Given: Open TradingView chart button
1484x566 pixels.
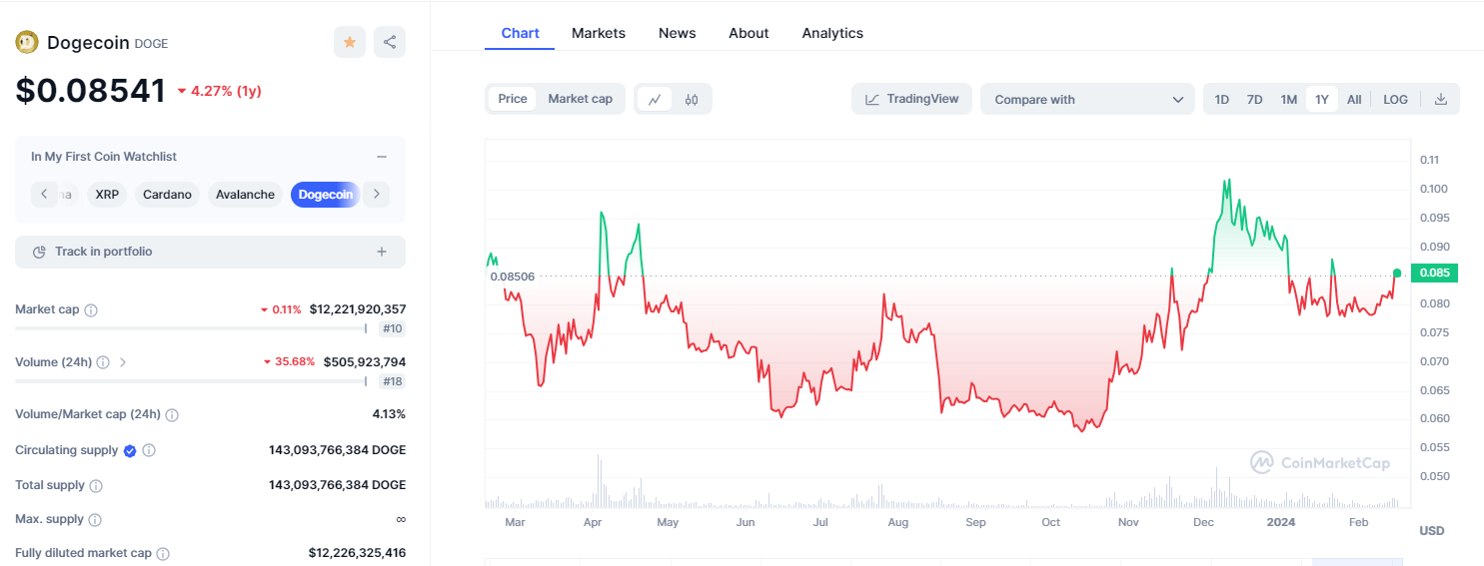Looking at the screenshot, I should pyautogui.click(x=911, y=99).
